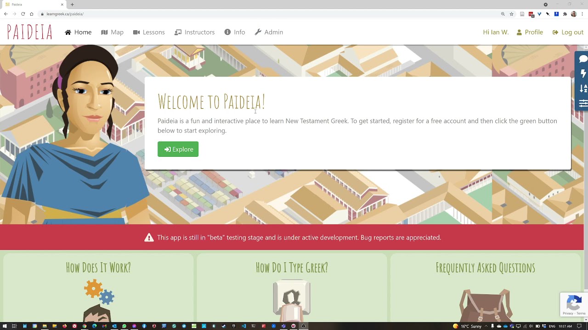Click the backpack illustration
588x330 pixels.
(x=485, y=305)
